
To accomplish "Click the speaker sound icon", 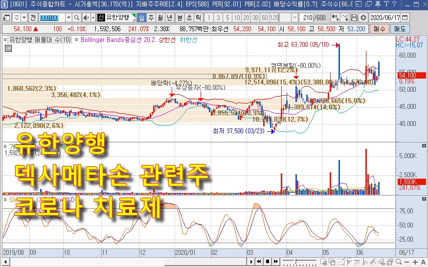I will [x=86, y=18].
